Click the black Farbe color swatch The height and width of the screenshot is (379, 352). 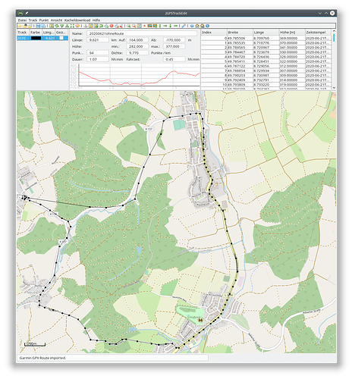(x=36, y=38)
